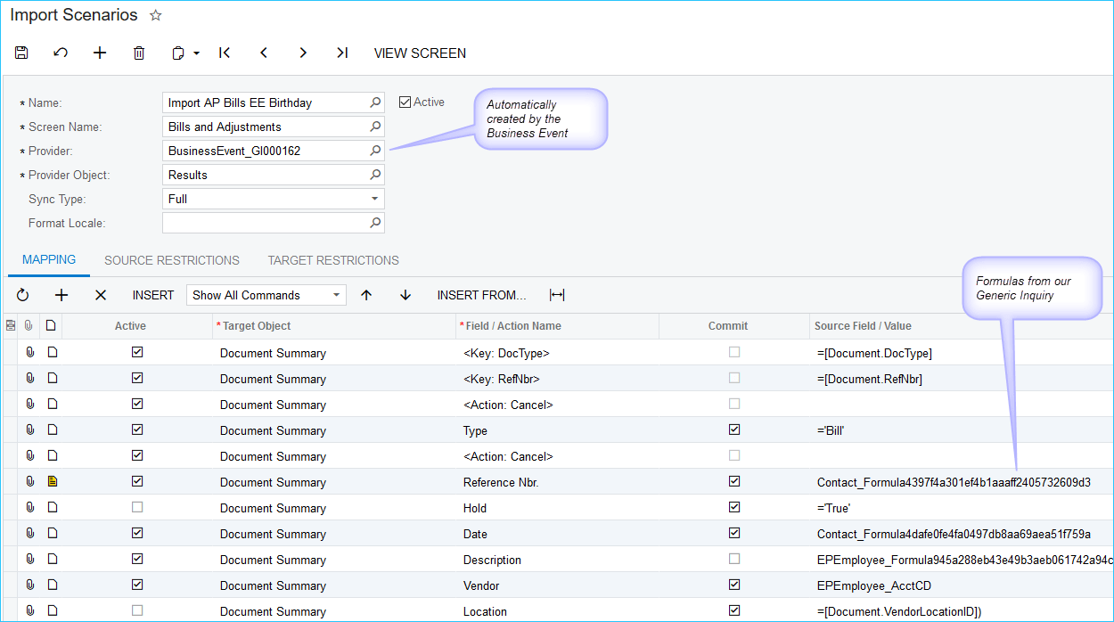
Task: Add a new scenario record with toolbar plus
Action: pyautogui.click(x=100, y=53)
